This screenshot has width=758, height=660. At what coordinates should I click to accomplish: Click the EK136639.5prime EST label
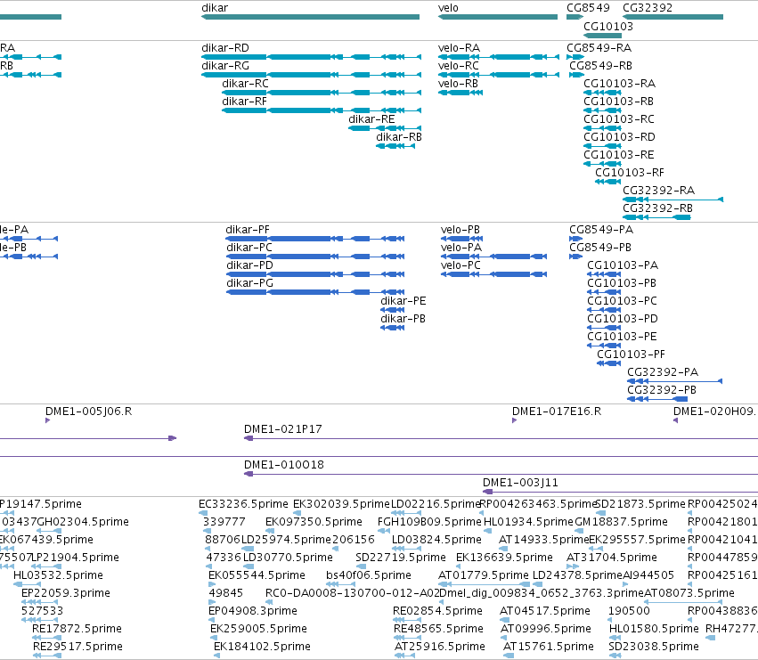pos(504,558)
